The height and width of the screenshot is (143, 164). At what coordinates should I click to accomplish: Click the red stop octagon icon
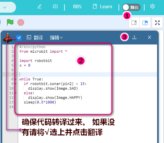coord(21,22)
